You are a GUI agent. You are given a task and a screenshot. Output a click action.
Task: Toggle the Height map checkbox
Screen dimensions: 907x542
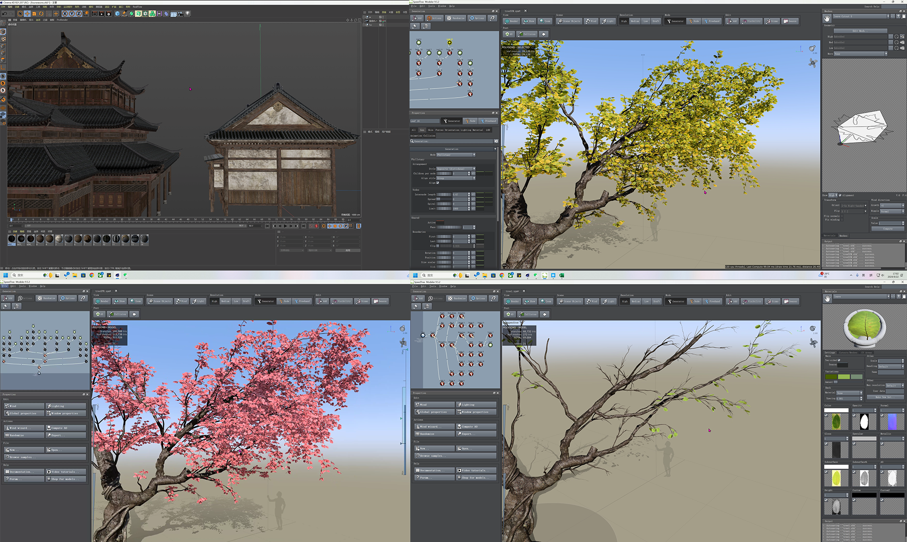click(826, 499)
